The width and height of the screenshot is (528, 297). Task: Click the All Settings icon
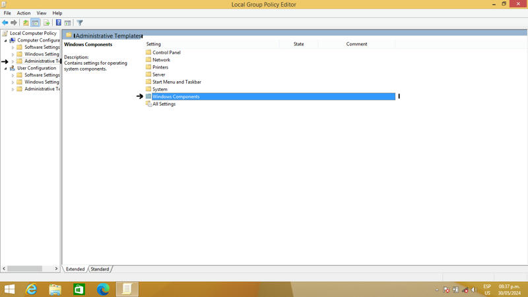click(x=148, y=104)
